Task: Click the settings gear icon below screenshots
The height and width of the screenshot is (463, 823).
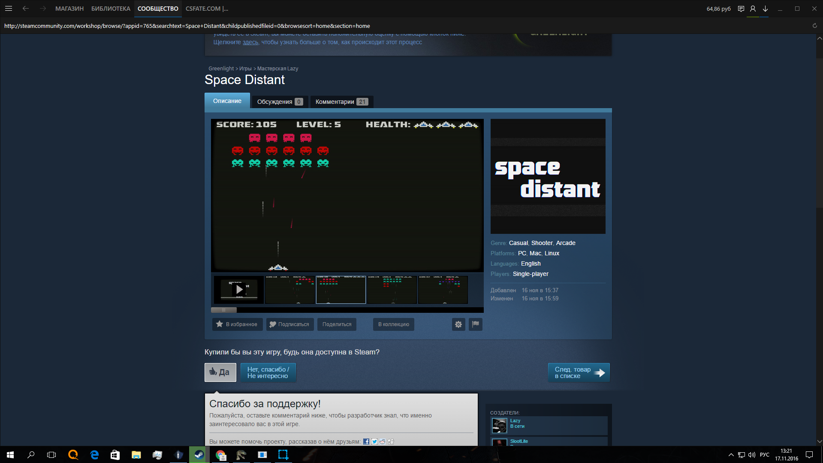Action: pos(458,324)
